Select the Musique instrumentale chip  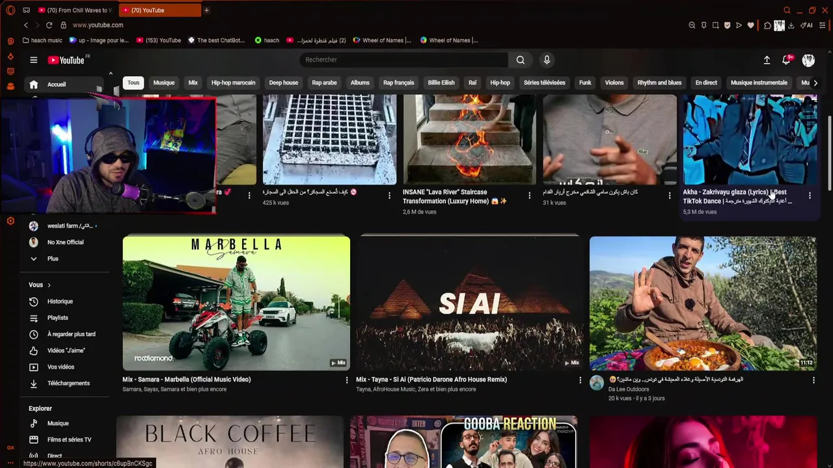coord(759,83)
